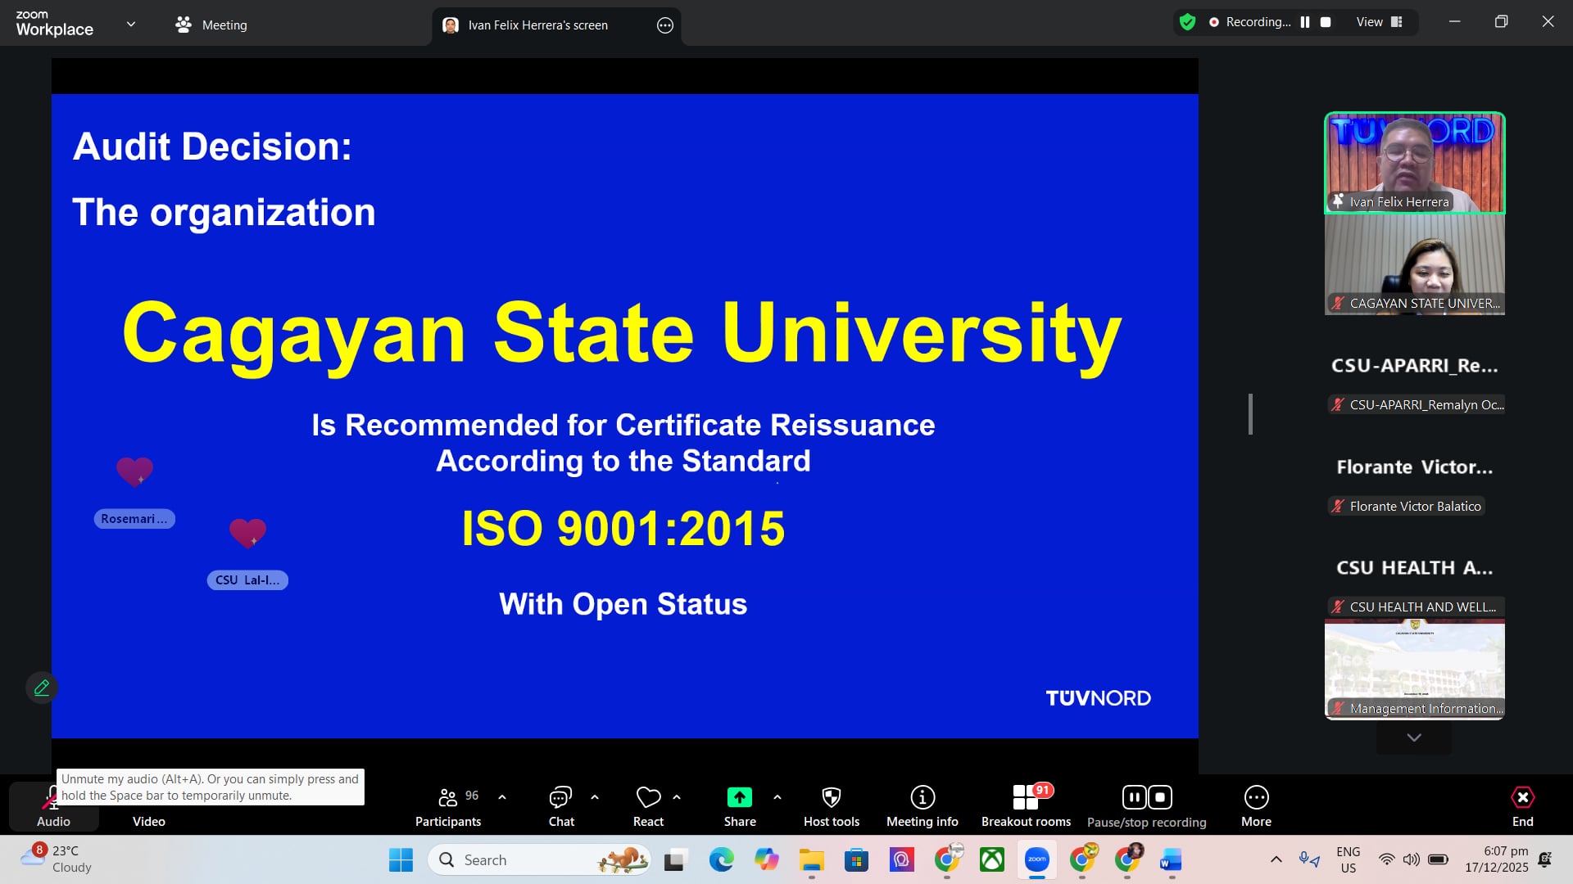Open the View layout menu

click(x=1380, y=22)
